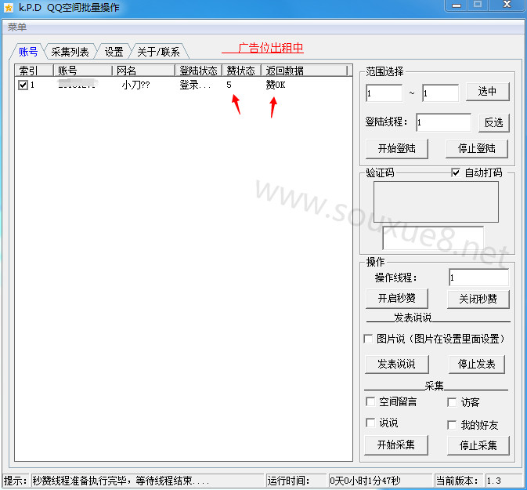
Task: Click the 关闭秒赞 button
Action: click(x=478, y=299)
